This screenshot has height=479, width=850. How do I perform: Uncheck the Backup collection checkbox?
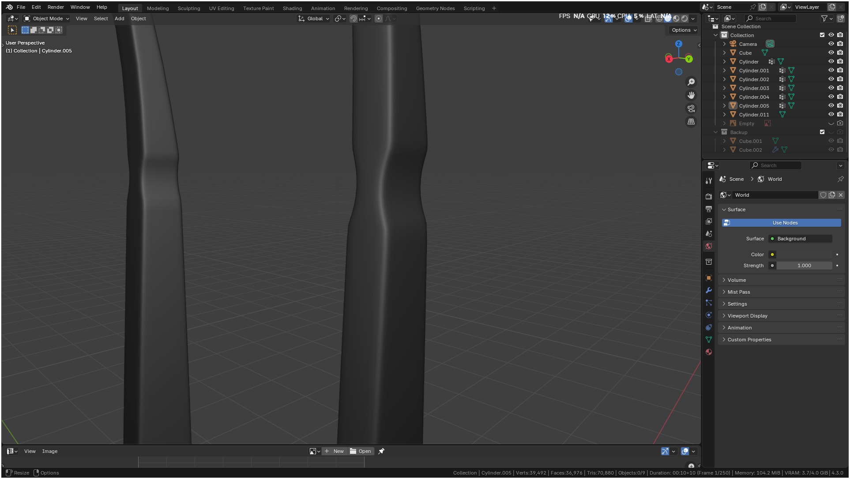(822, 132)
